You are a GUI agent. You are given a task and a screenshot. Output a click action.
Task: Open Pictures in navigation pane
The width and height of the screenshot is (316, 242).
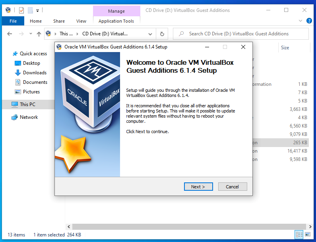tap(27, 92)
